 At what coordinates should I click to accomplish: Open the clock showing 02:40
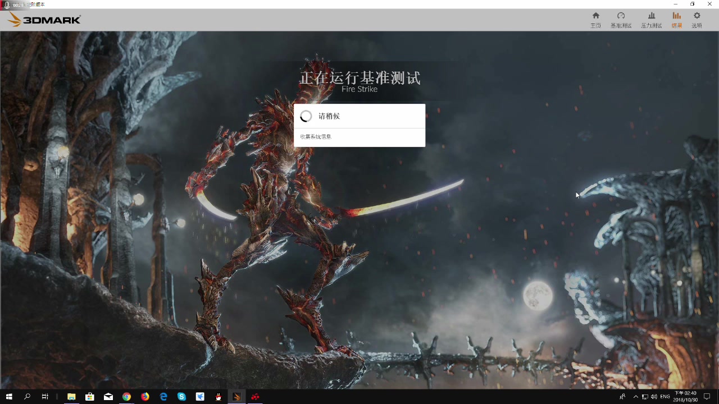click(685, 397)
